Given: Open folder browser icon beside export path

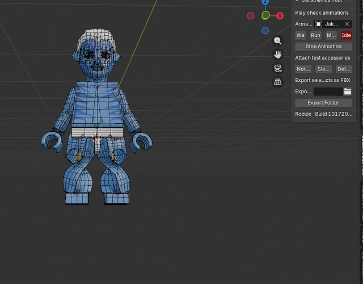Looking at the screenshot, I should [x=348, y=91].
